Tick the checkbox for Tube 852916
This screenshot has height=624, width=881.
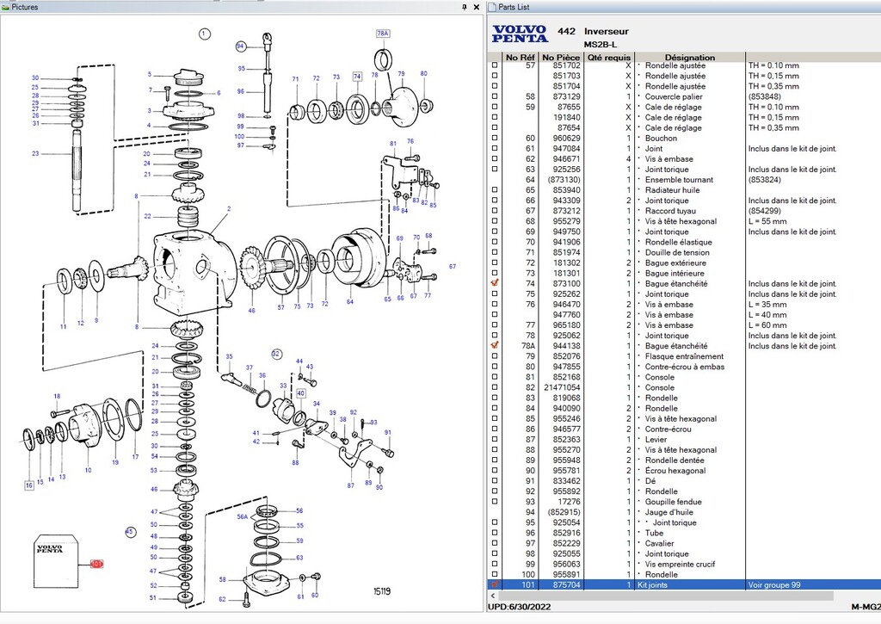pyautogui.click(x=495, y=533)
